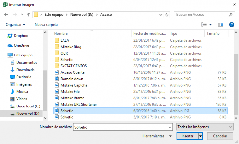Expand the filename combo box dropdown
The image size is (239, 144).
[170, 127]
